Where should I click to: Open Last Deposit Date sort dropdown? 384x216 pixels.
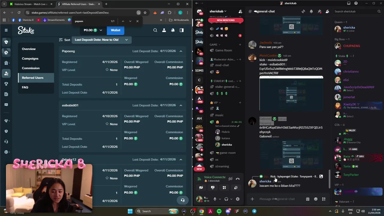click(x=101, y=40)
